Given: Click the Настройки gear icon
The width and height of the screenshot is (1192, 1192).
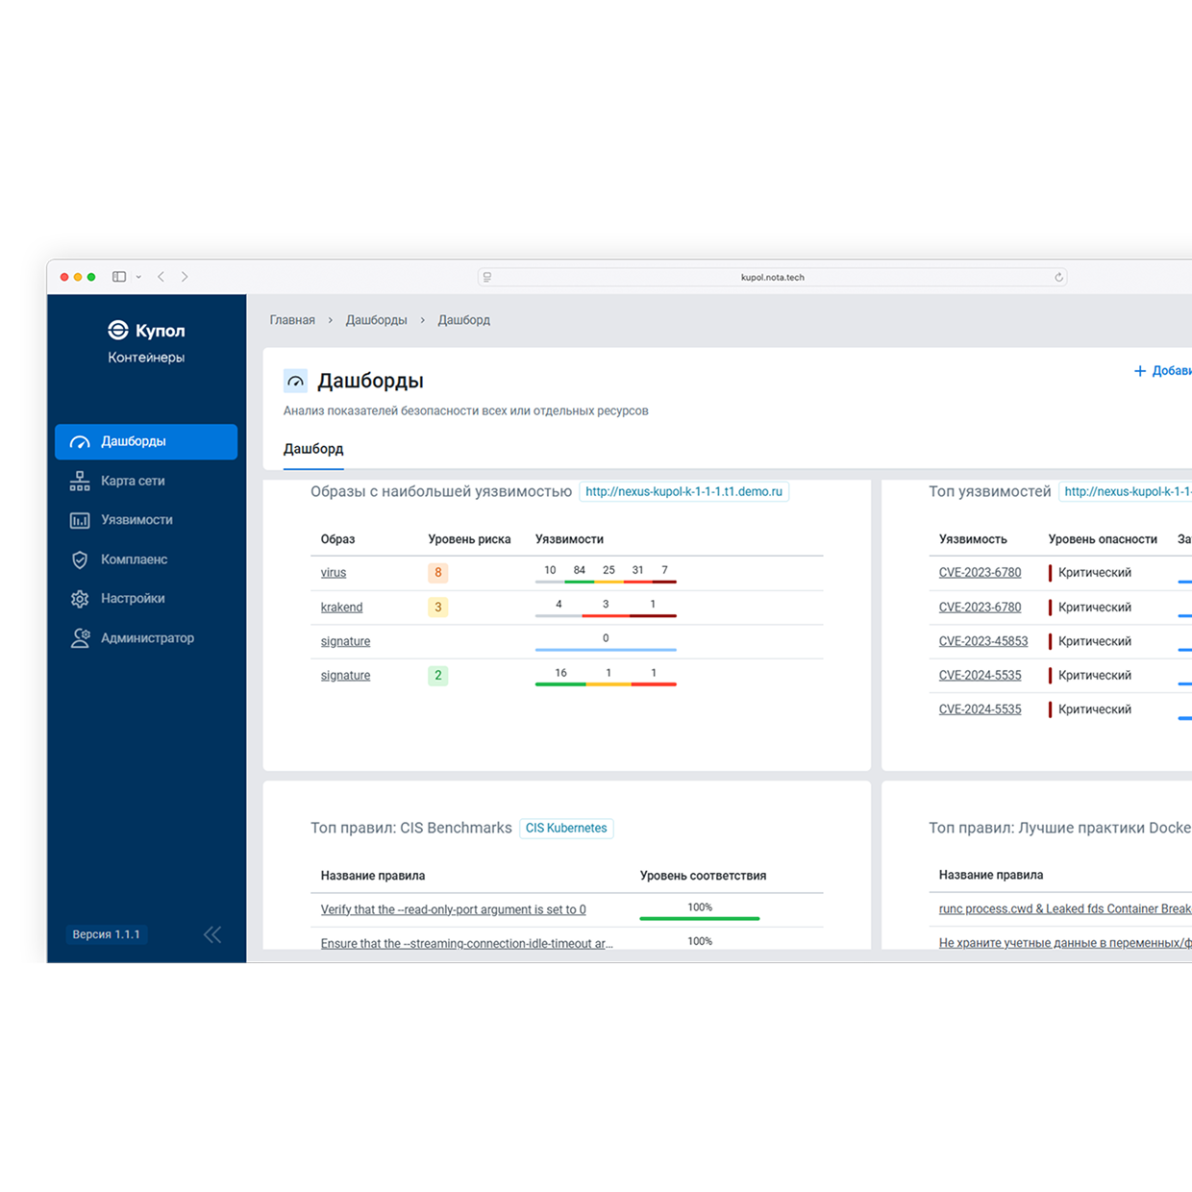Looking at the screenshot, I should click(x=80, y=599).
